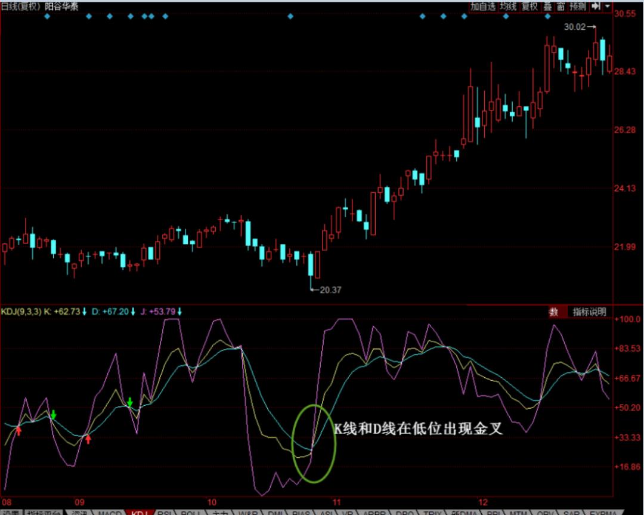Select the KDJ indicator tab

point(140,512)
